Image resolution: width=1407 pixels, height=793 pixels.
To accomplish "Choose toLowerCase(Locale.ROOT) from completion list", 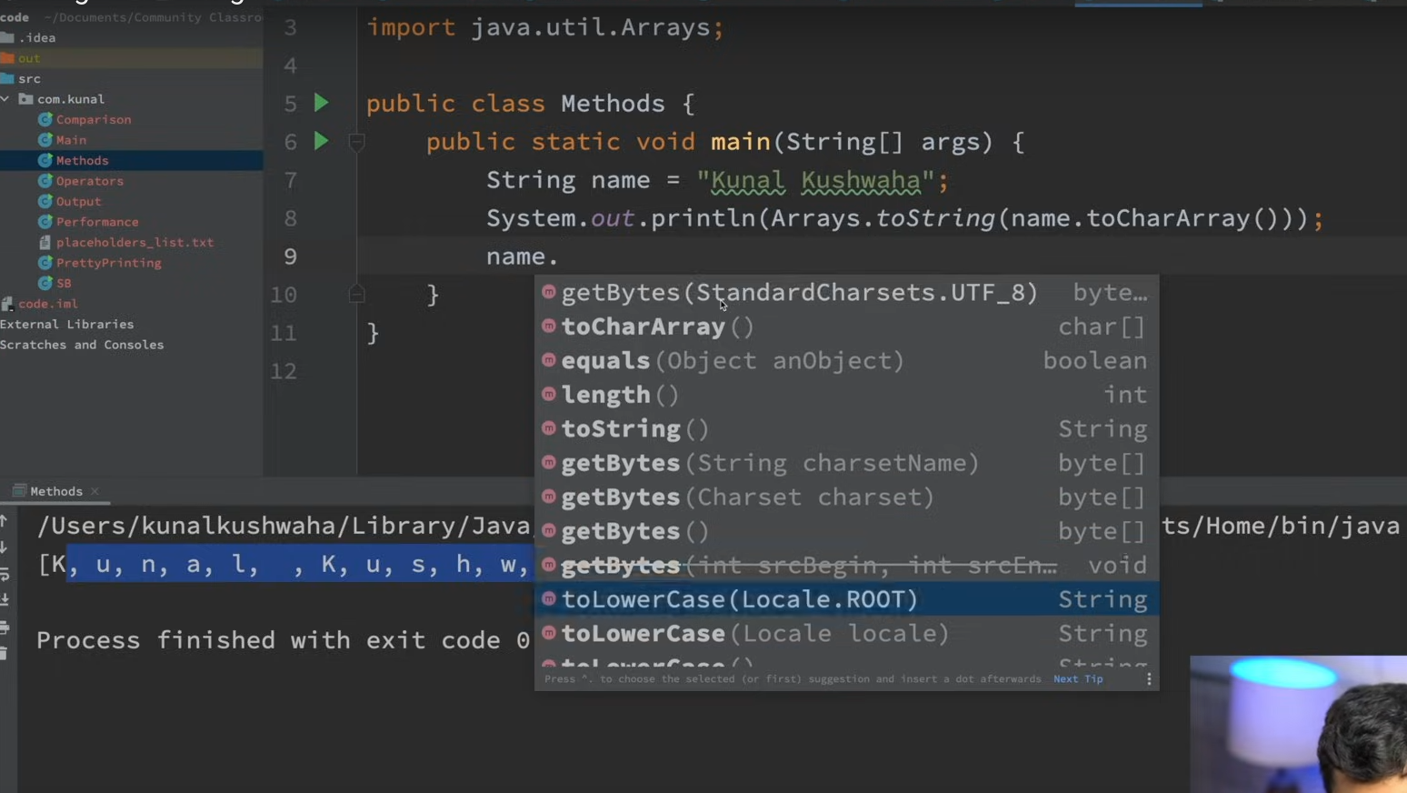I will point(739,599).
